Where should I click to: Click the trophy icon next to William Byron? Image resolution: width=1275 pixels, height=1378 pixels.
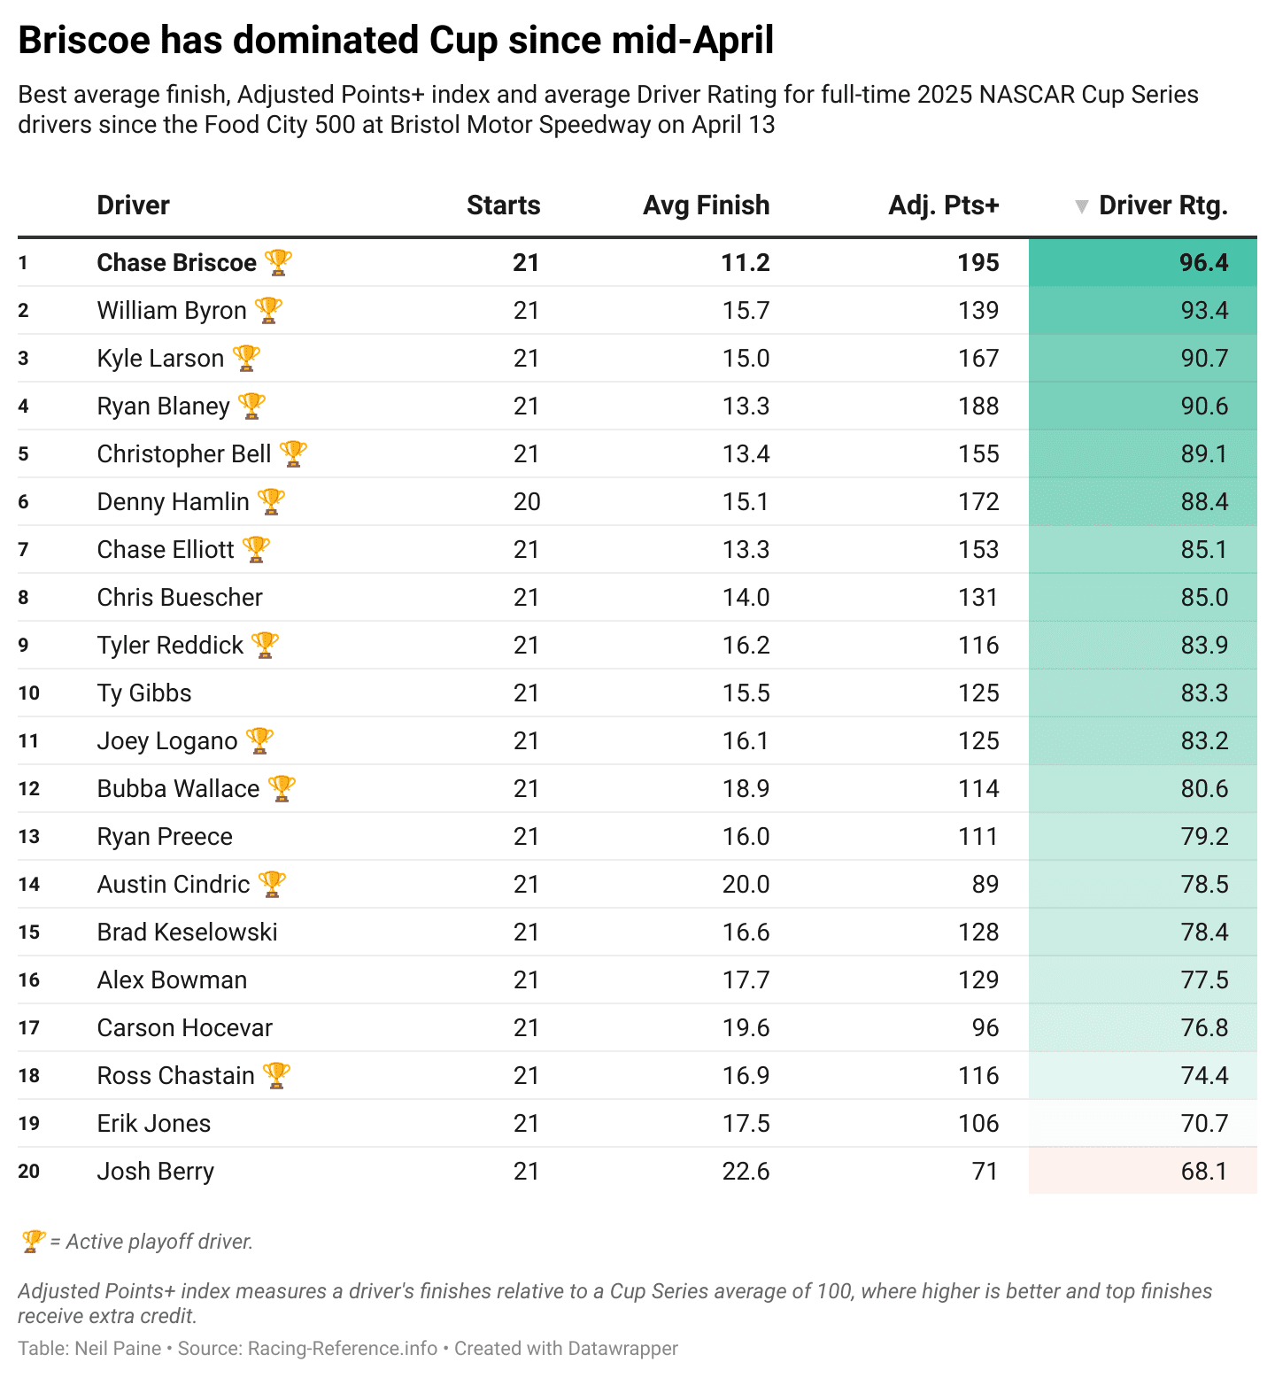click(x=268, y=310)
